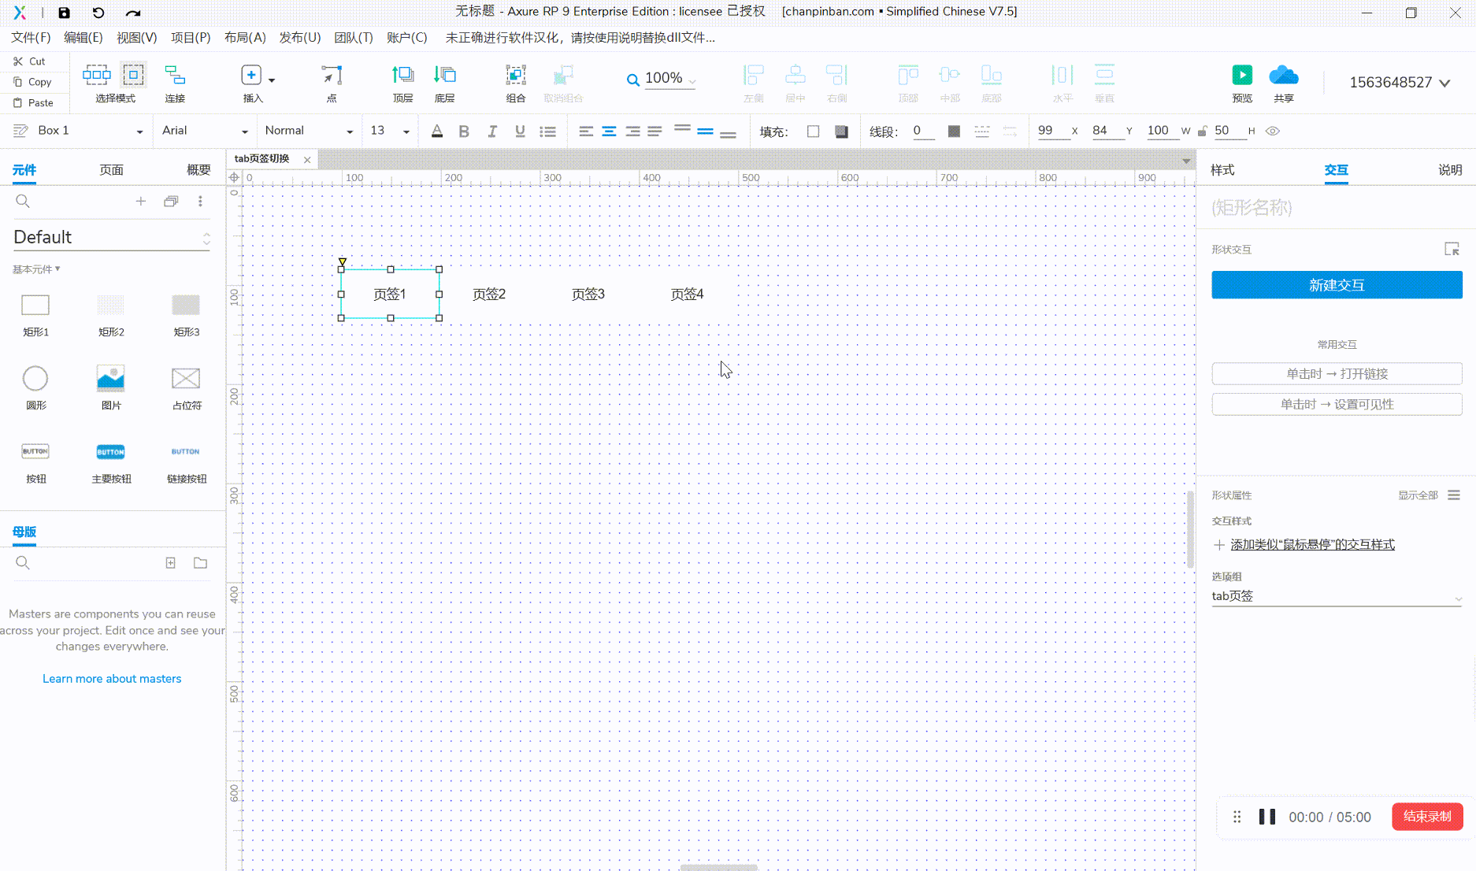Search masters with the magnifier

coord(23,563)
